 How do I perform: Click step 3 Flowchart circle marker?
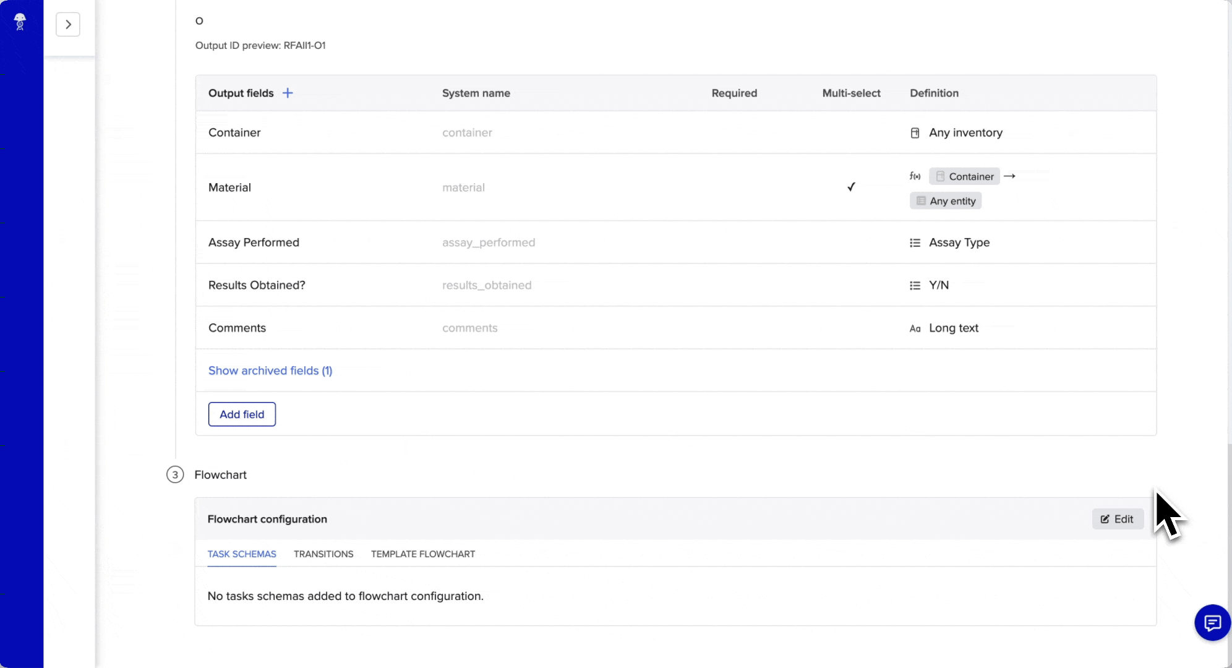coord(175,475)
